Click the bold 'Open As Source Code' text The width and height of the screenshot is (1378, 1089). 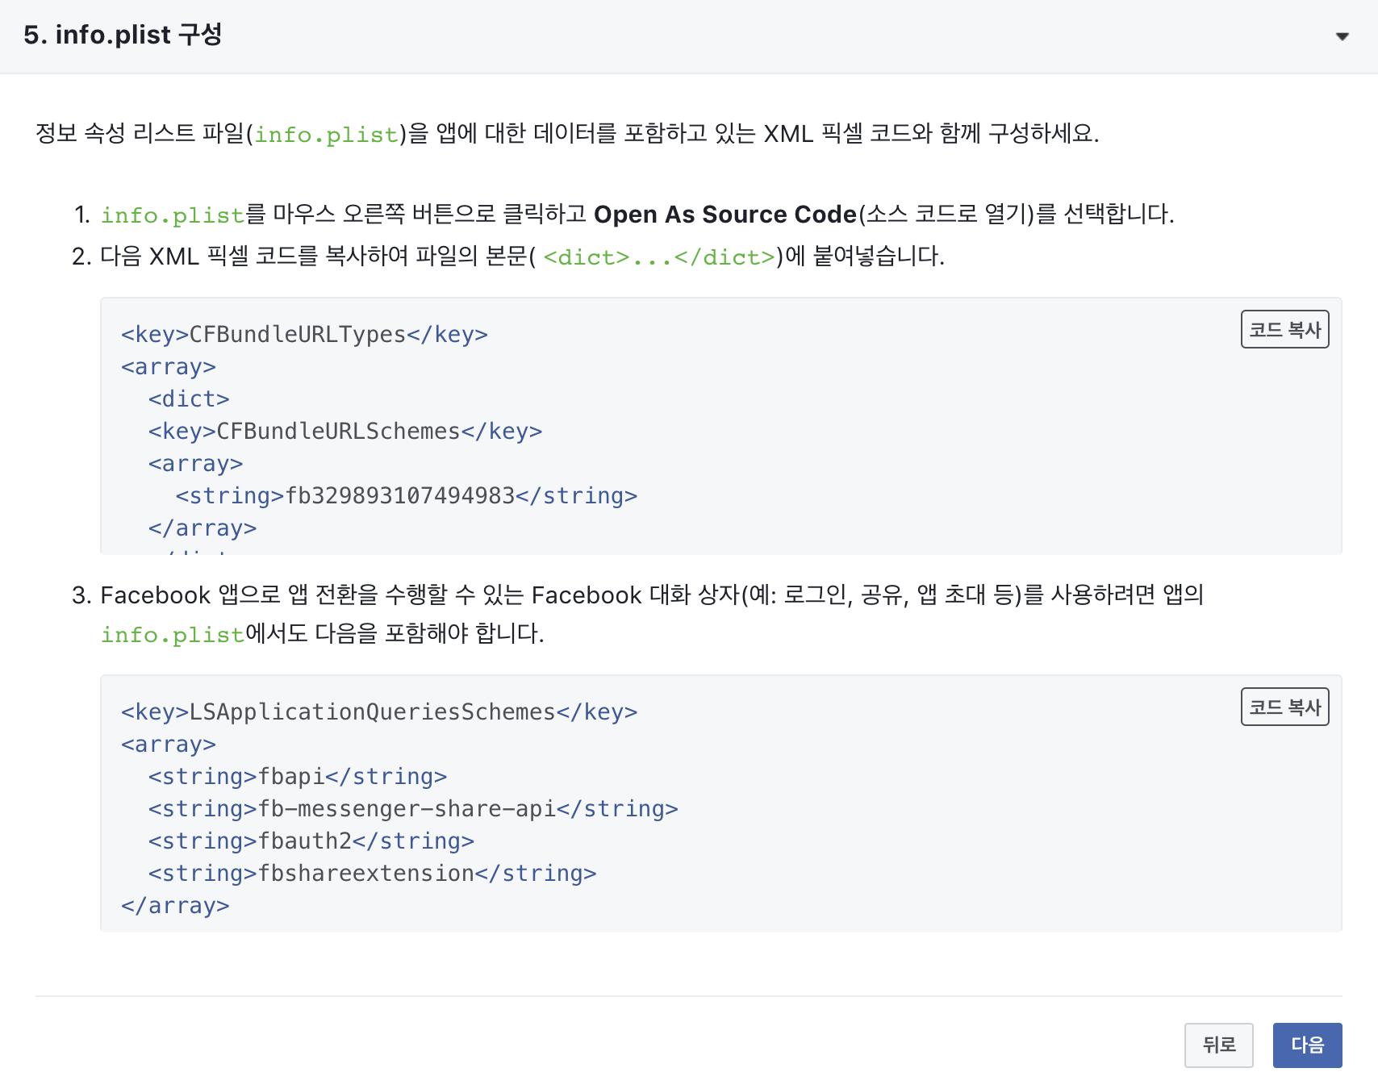point(724,215)
